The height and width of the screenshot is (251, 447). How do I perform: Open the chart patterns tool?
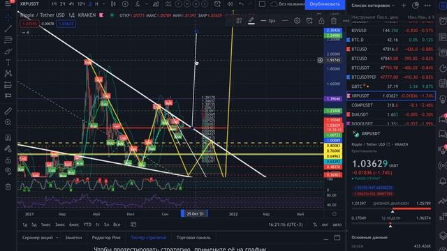tap(8, 73)
